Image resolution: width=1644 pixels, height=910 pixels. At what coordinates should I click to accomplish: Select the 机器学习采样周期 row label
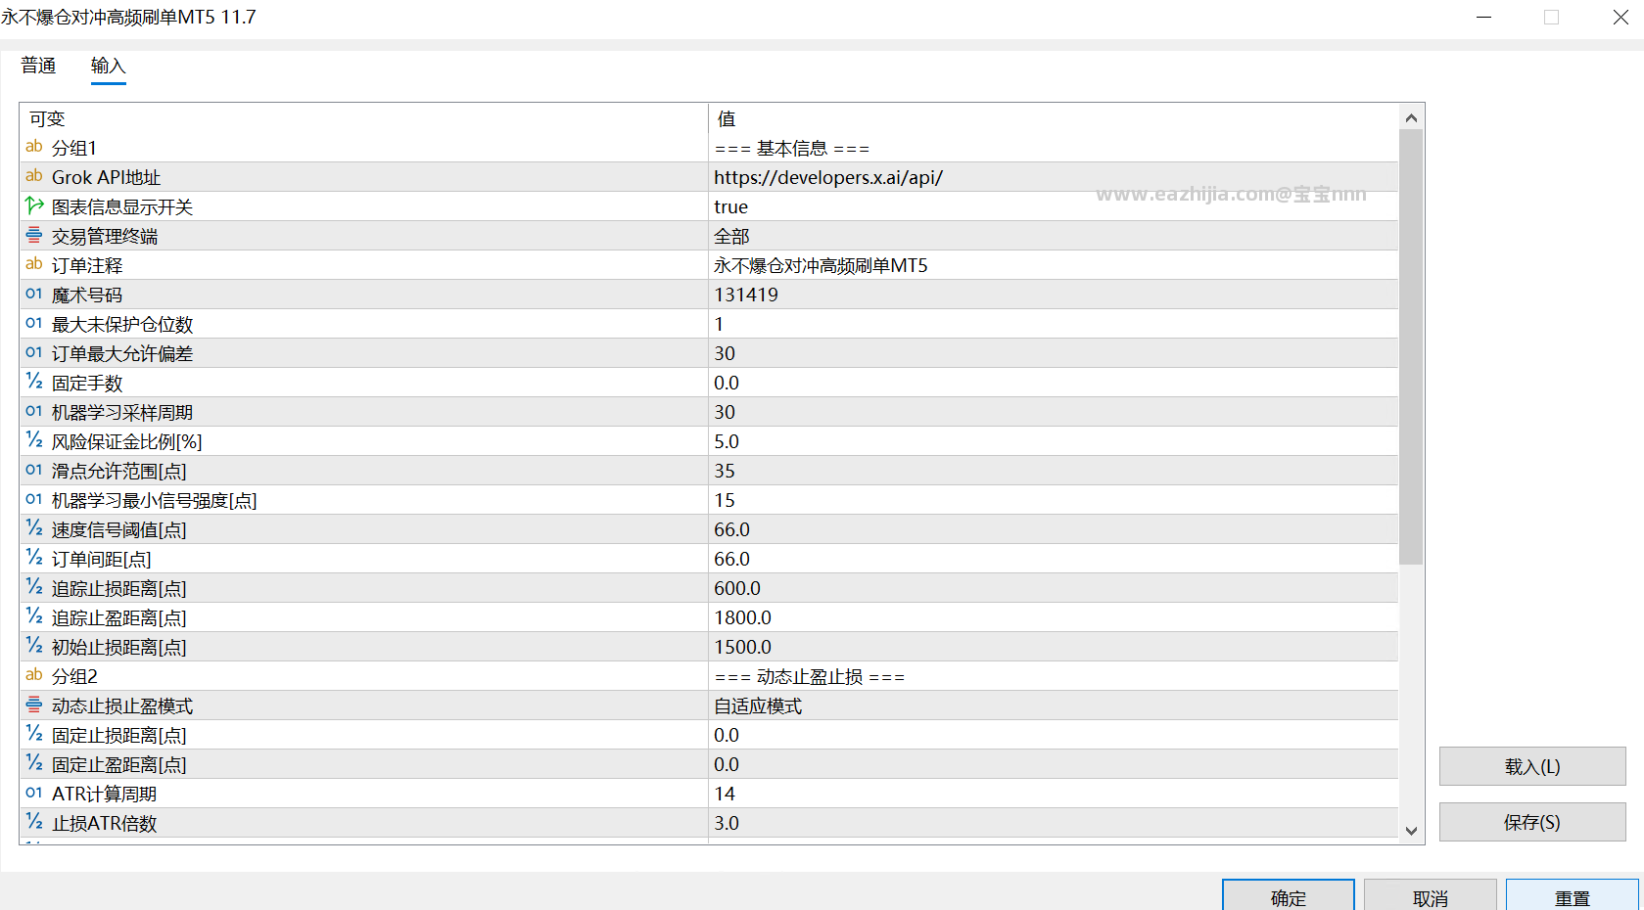(122, 412)
